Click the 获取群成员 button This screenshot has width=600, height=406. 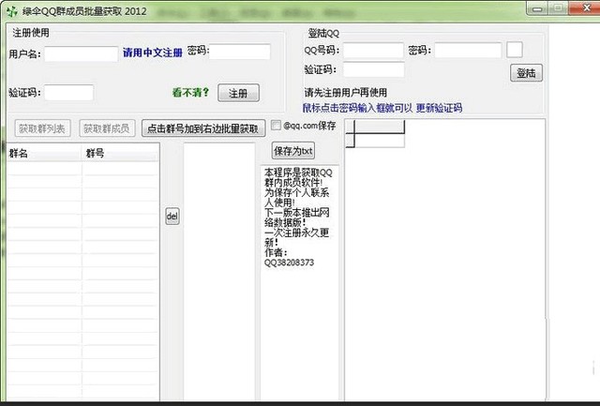tap(107, 128)
